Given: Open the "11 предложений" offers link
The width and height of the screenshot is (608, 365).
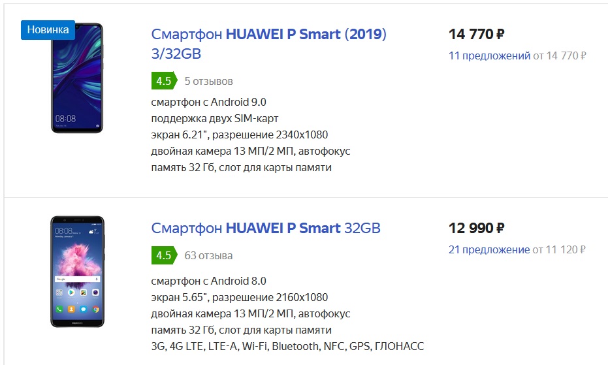Looking at the screenshot, I should click(489, 56).
